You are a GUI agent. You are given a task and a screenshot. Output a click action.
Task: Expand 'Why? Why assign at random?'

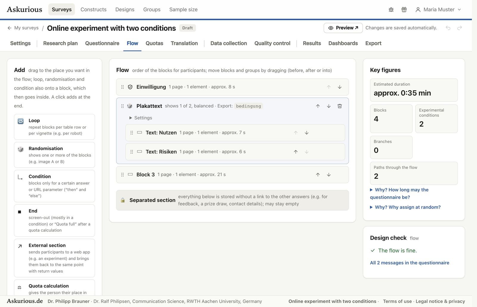(x=405, y=207)
